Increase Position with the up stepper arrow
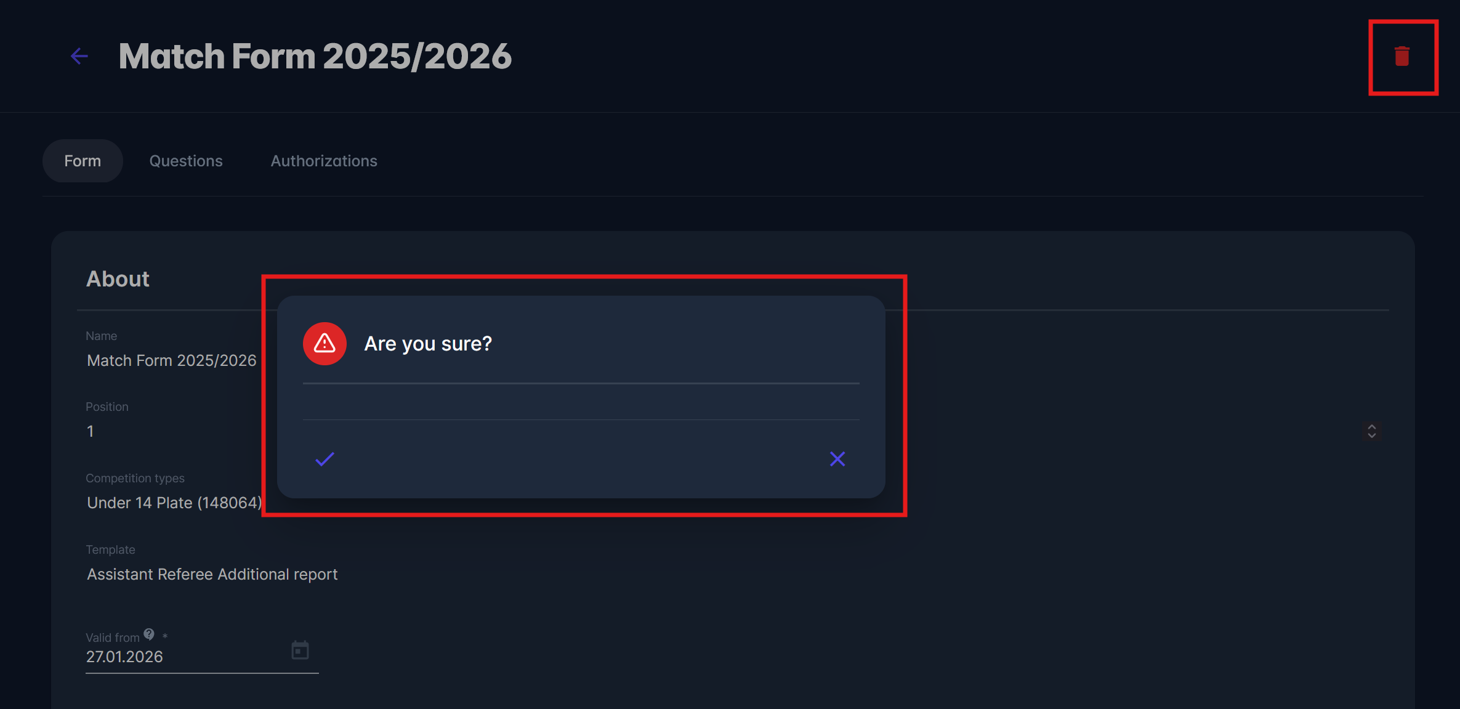 (x=1371, y=426)
